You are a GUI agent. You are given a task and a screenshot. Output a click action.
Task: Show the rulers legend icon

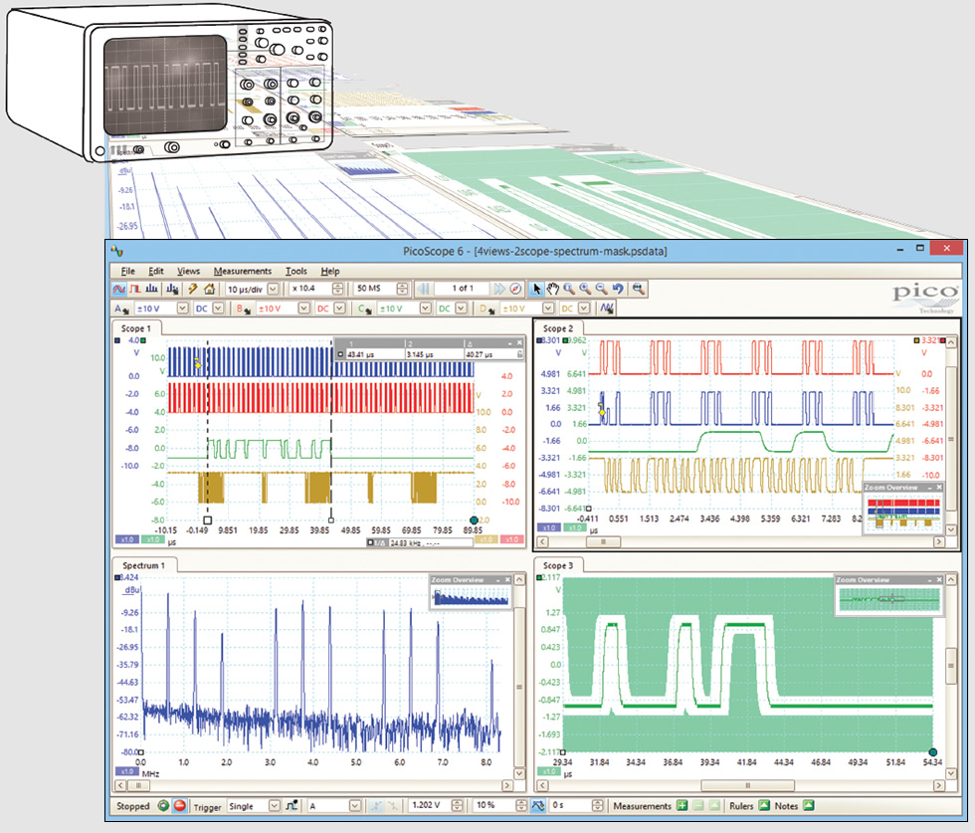[764, 805]
